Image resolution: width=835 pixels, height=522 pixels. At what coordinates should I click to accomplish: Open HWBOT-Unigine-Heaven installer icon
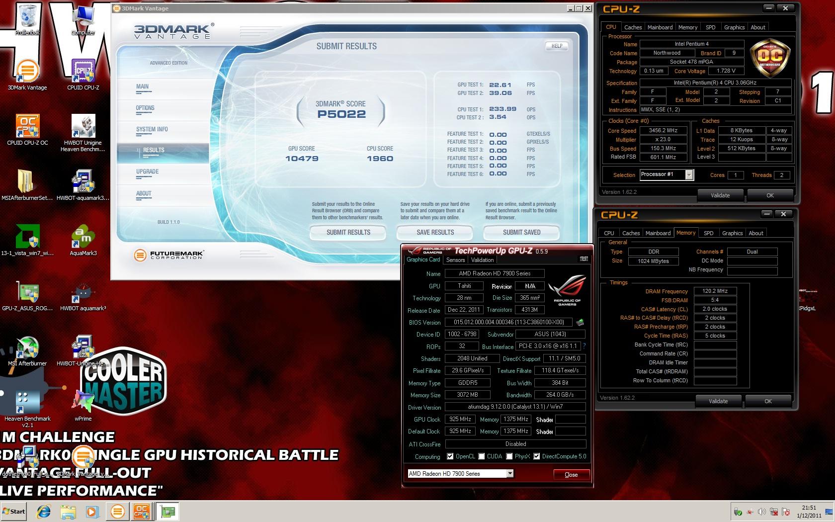(x=83, y=350)
